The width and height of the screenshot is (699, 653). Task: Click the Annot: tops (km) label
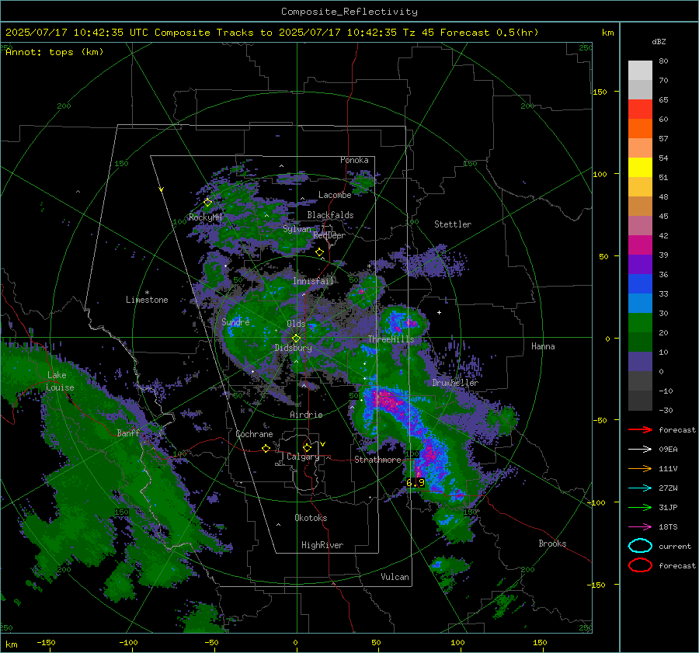tap(54, 52)
